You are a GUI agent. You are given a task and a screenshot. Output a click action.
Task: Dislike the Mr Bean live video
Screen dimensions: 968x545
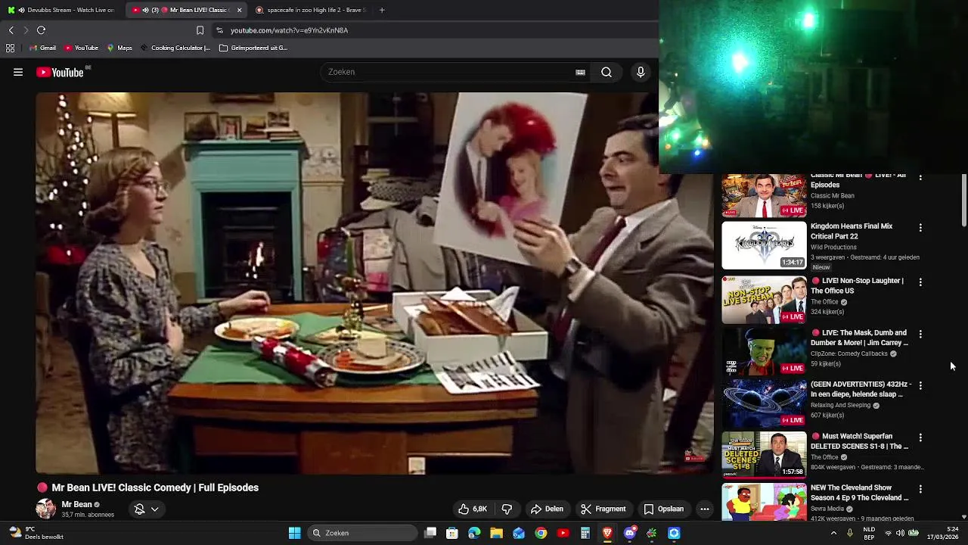(x=507, y=509)
